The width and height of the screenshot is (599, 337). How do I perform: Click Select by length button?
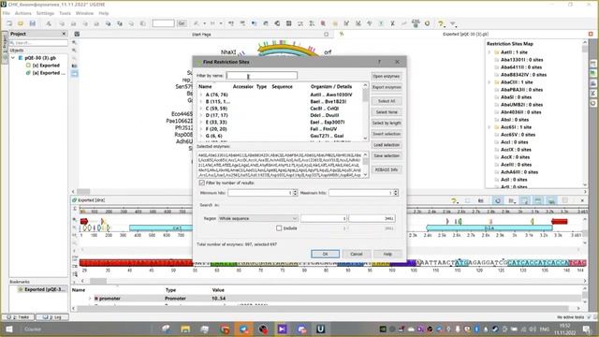click(387, 123)
